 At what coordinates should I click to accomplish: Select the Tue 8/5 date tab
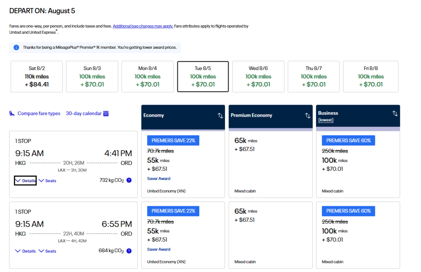(x=203, y=76)
